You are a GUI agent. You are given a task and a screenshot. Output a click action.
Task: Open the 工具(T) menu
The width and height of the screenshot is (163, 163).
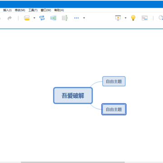(33, 10)
